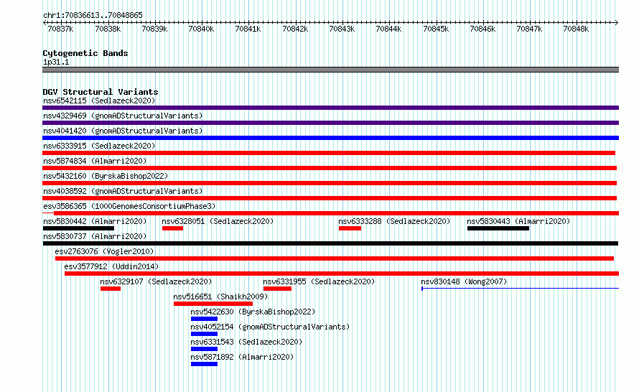Select the nsv4041420 blue variant bar
Image resolution: width=639 pixels, height=392 pixels.
tap(330, 138)
